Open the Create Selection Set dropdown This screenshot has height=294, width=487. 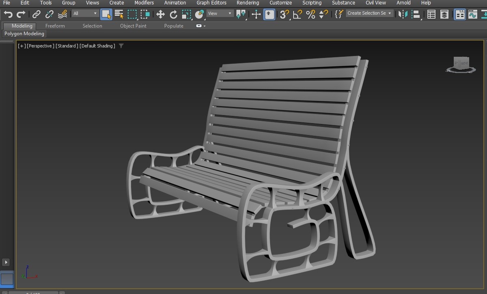click(x=369, y=13)
